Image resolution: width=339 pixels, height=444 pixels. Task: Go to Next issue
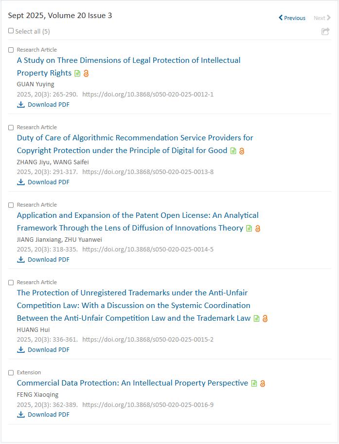coord(322,18)
